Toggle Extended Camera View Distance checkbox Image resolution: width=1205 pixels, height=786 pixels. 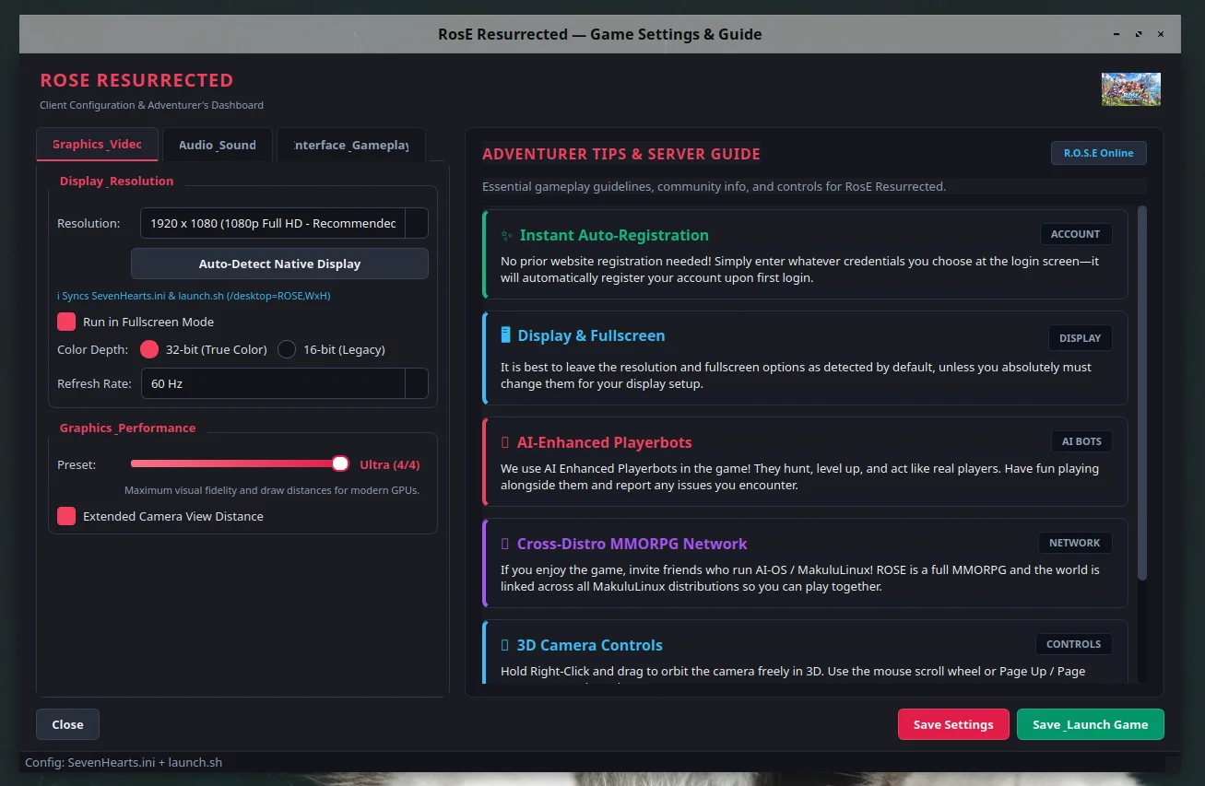(66, 516)
